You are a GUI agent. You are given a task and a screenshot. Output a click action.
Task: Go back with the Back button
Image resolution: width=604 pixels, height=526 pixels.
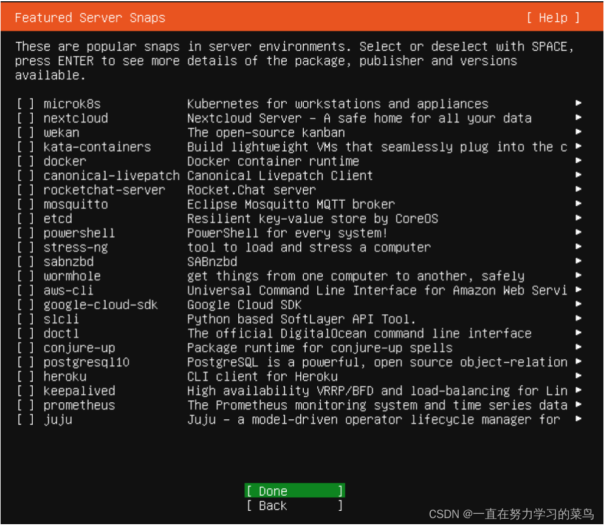point(295,505)
